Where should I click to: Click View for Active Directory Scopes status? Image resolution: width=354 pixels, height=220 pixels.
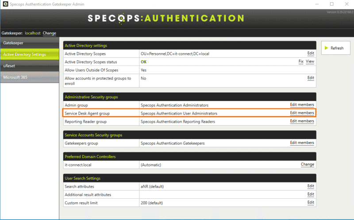click(310, 62)
